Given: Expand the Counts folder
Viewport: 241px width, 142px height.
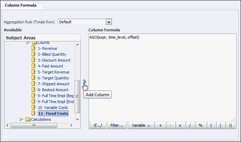Looking at the screenshot, I should pos(28,42).
